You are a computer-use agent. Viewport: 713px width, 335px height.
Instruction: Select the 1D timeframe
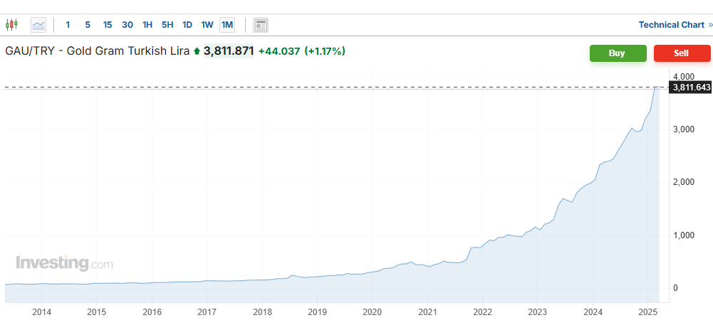[x=187, y=25]
